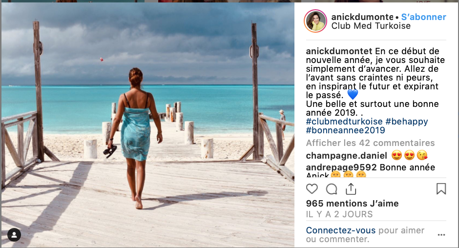Open more options three-dots menu
Screen dimensions: 459x248
tap(441, 235)
